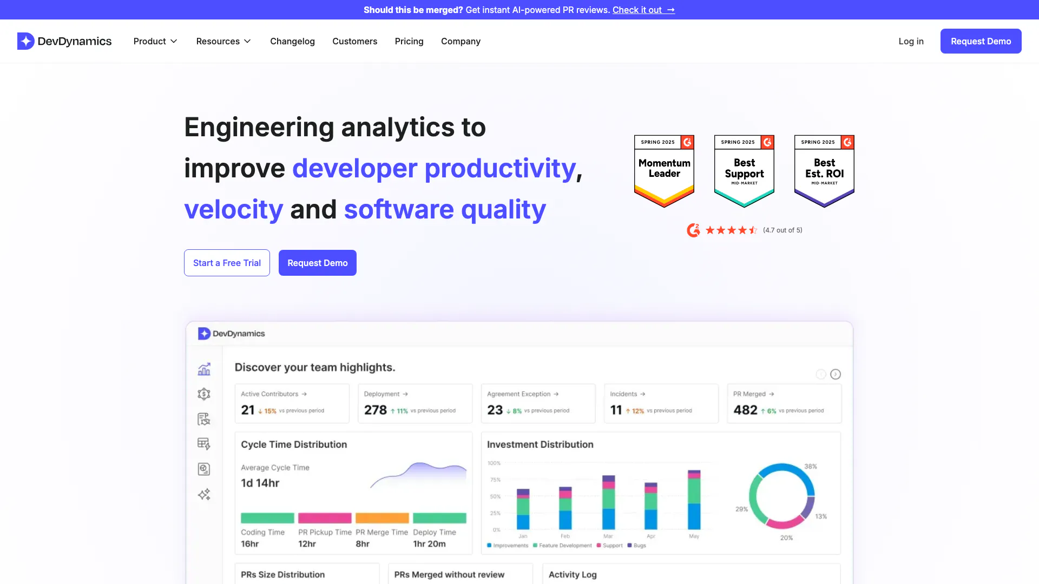This screenshot has width=1039, height=584.
Task: Open the pie chart report sidebar icon
Action: click(x=204, y=469)
